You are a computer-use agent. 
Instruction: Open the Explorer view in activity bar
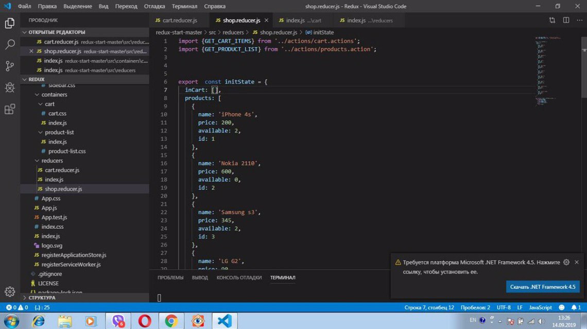pos(10,23)
